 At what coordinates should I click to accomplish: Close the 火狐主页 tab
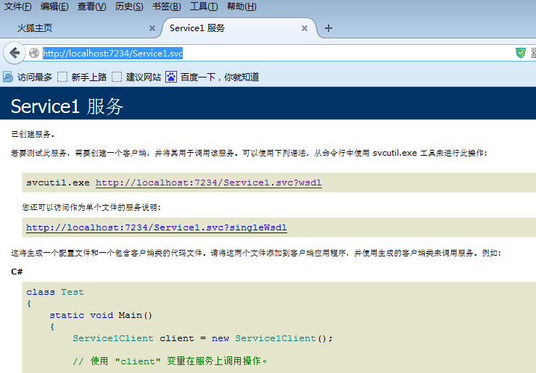click(x=152, y=28)
